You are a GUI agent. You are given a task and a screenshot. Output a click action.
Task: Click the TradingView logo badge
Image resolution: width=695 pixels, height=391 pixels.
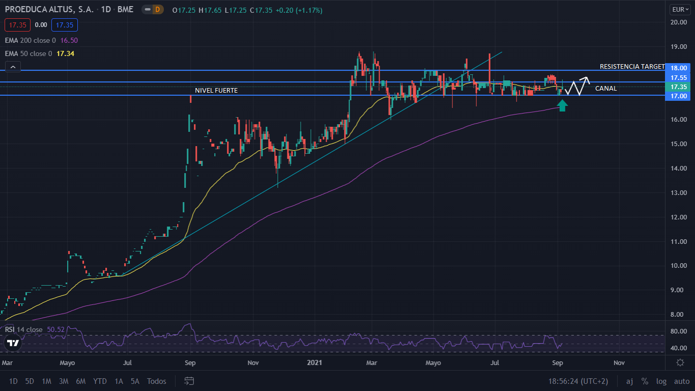(x=13, y=343)
